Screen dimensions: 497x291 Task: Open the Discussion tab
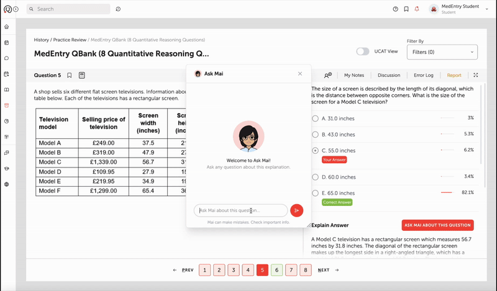coord(389,75)
